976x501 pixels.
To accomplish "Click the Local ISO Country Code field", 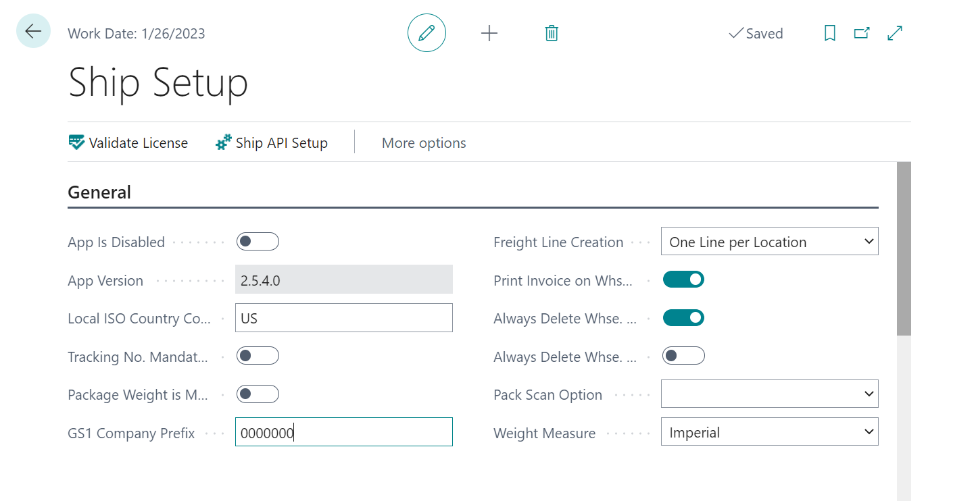I will 343,318.
